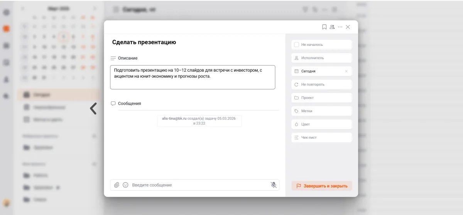463x215 pixels.
Task: Toggle the crossed microphone voice input icon
Action: (274, 185)
